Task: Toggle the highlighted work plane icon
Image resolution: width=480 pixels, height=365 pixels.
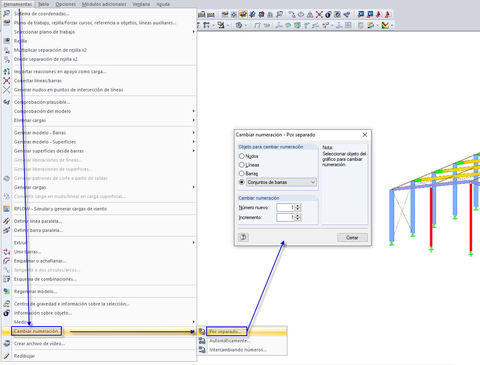Action: 243,14
